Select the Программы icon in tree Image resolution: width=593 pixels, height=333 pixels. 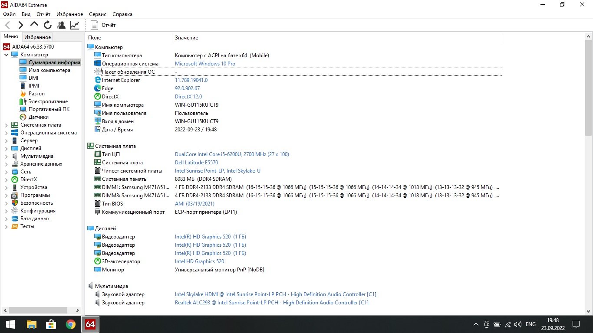tap(15, 195)
